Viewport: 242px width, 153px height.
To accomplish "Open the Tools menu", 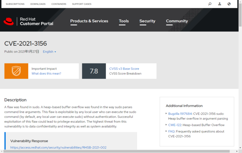I will coord(124,21).
